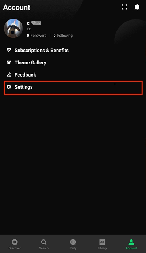View the 0 Followers list
Viewport: 146px width, 253px height.
click(x=36, y=36)
